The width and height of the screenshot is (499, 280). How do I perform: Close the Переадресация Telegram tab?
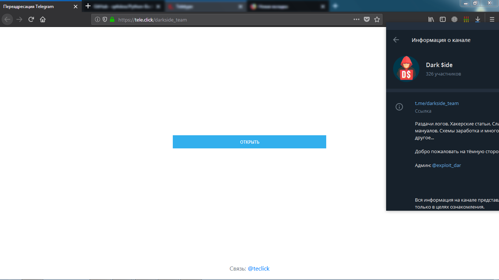pos(76,7)
